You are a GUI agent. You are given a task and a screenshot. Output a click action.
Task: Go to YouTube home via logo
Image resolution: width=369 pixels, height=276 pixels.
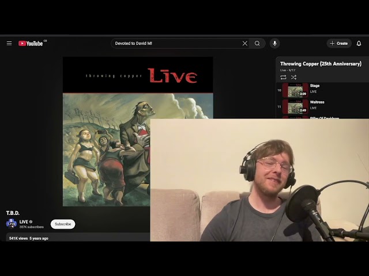(31, 44)
